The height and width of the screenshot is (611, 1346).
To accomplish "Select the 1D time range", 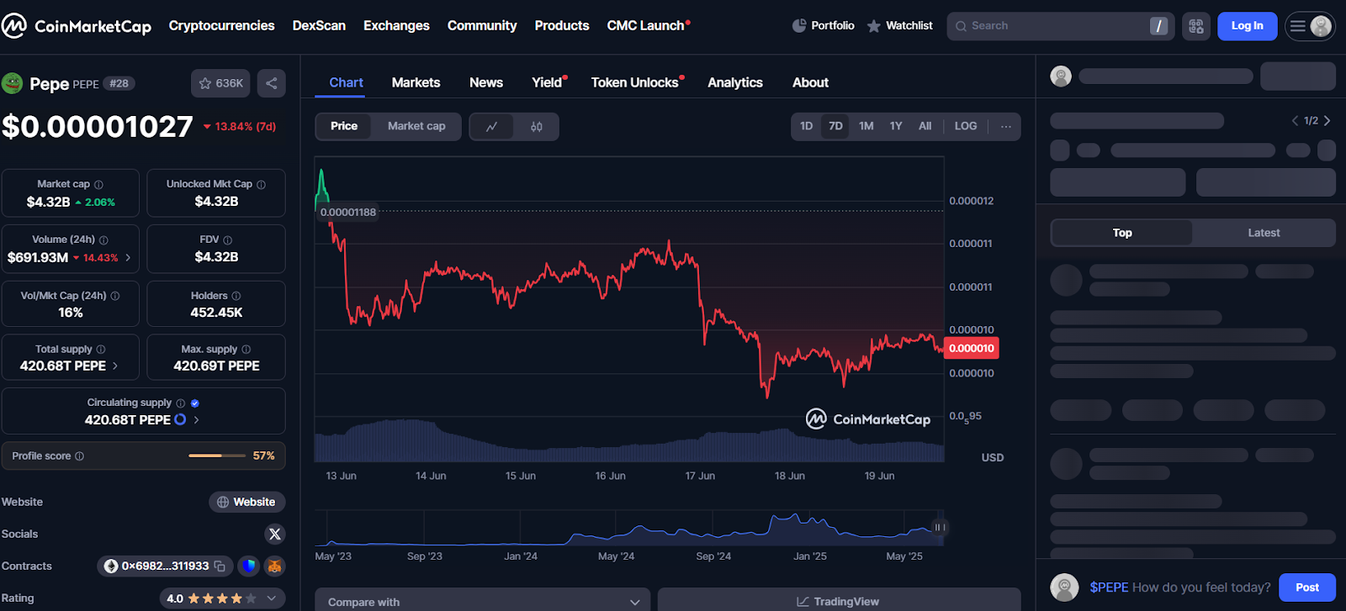I will pos(806,126).
